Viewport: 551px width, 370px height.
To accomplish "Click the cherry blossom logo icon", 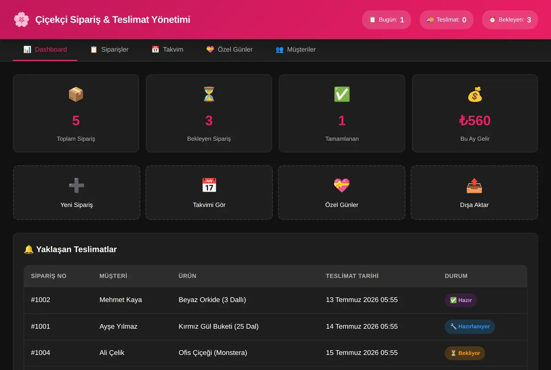I will (x=21, y=20).
